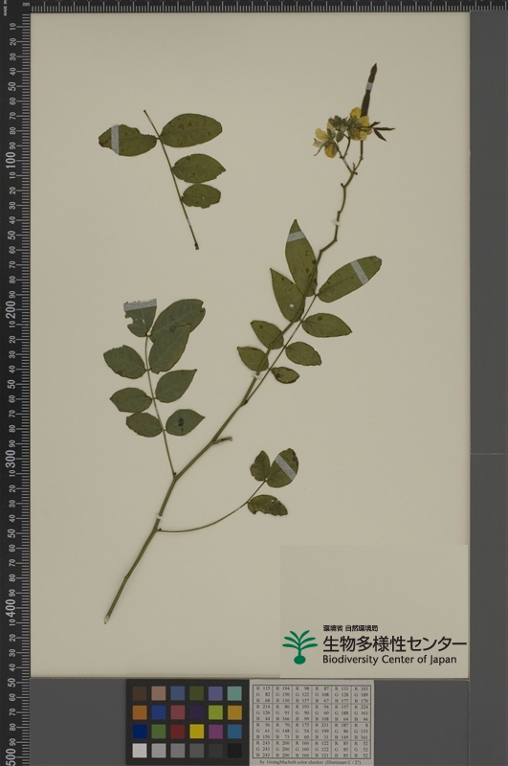Screen dimensions: 508x766
Task: Click the 100 mark on the ruler
Action: coord(11,160)
